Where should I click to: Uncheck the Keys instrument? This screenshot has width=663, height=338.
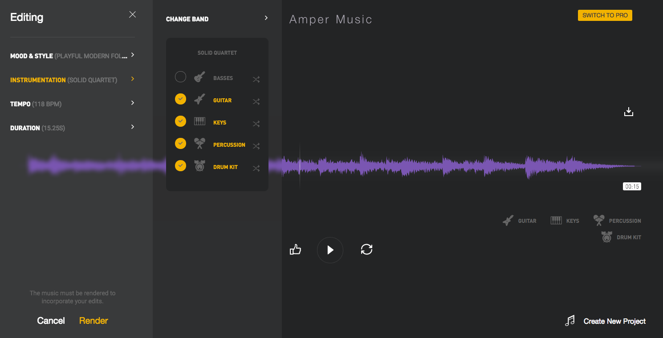pos(180,121)
